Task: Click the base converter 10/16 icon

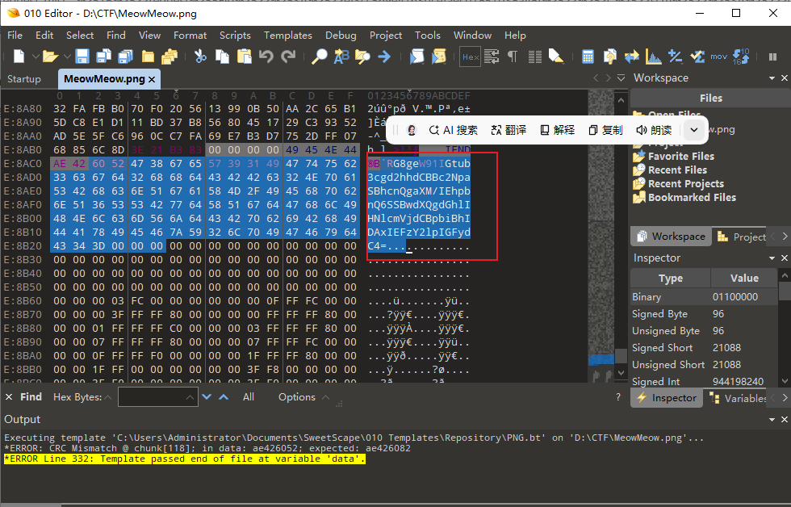Action: pos(741,57)
